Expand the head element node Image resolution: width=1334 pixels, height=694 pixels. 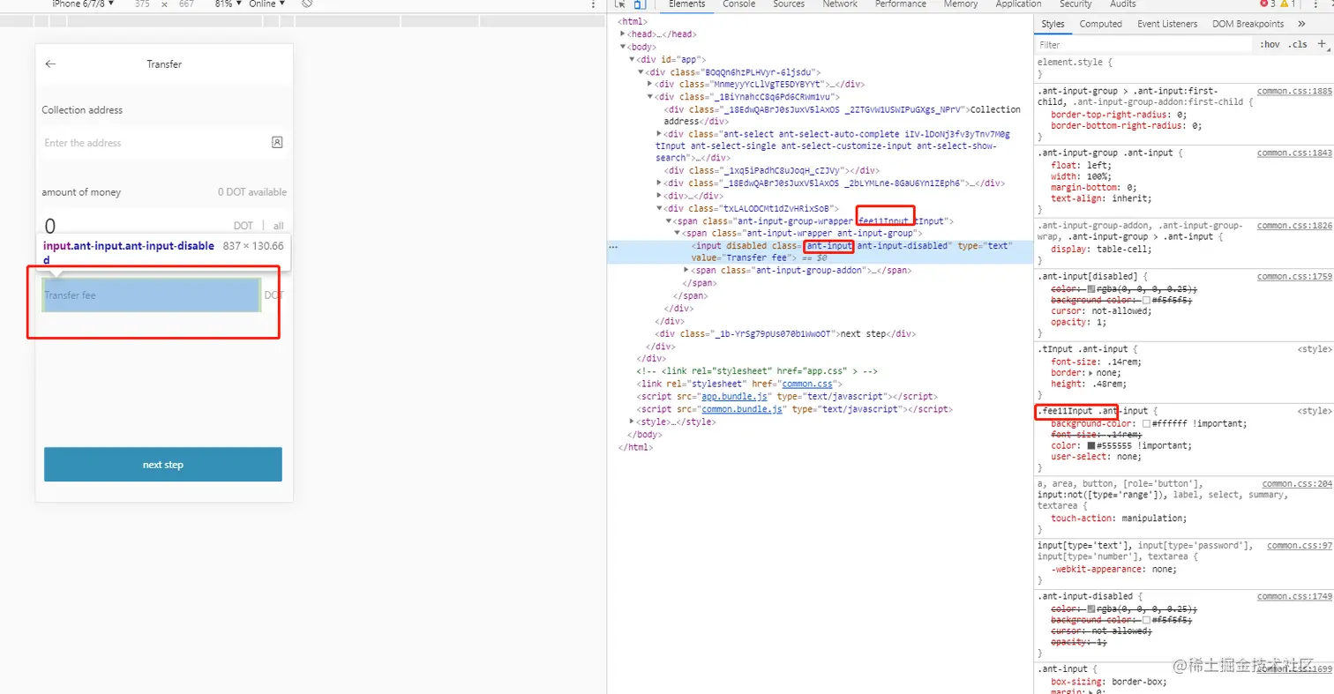click(x=624, y=34)
